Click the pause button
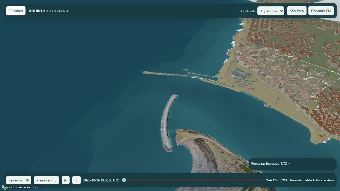Image resolution: width=340 pixels, height=191 pixels. [76, 180]
